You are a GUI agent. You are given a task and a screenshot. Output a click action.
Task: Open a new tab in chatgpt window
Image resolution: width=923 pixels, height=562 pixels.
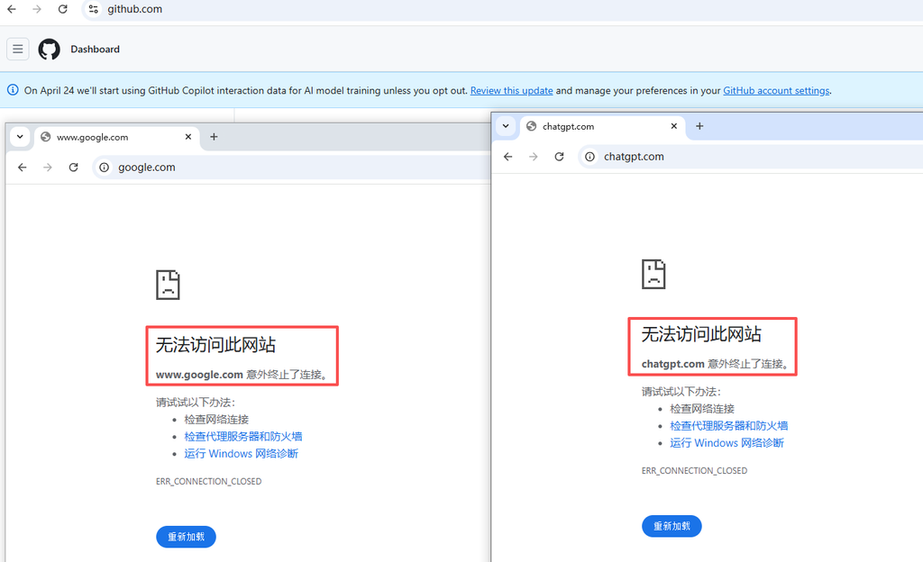coord(699,126)
